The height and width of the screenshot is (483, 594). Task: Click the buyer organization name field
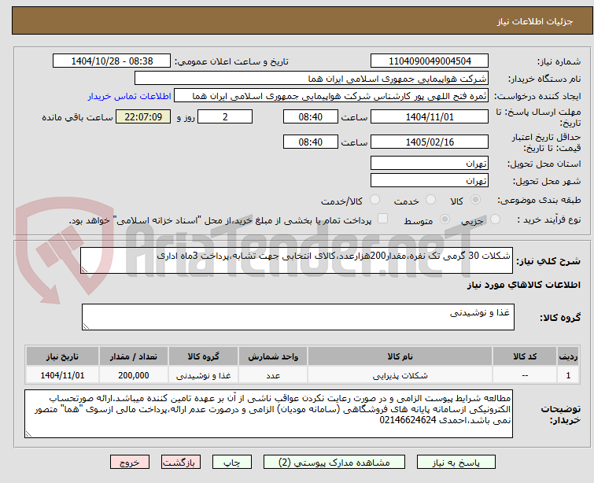[311, 79]
